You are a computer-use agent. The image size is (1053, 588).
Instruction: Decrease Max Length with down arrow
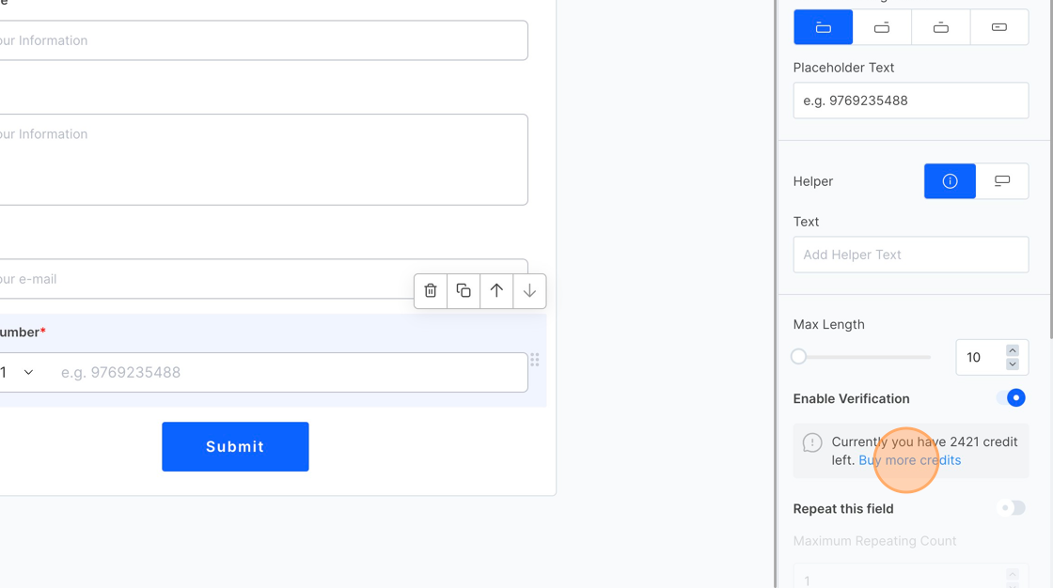(1013, 364)
